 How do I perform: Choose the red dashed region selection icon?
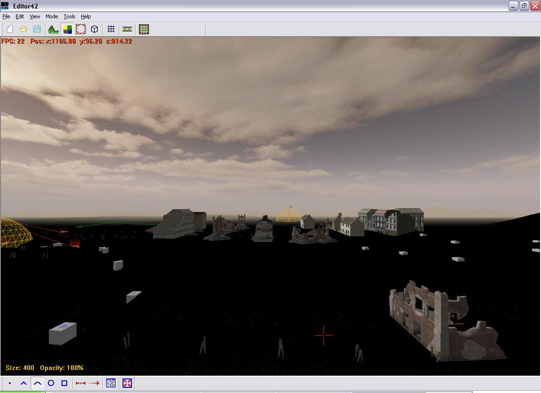click(81, 29)
